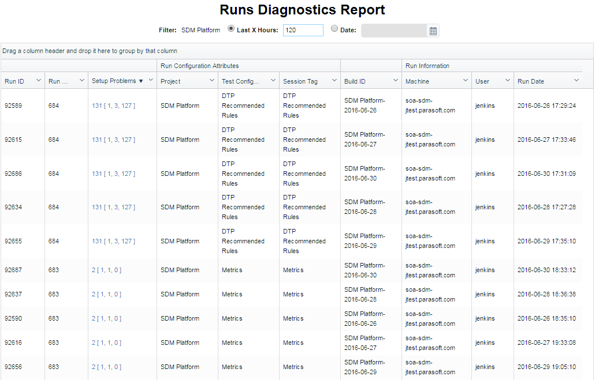The image size is (595, 380).
Task: Click the SDM Platform filter value
Action: click(200, 31)
